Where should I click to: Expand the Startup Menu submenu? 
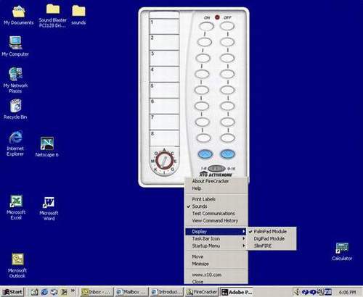pyautogui.click(x=216, y=246)
